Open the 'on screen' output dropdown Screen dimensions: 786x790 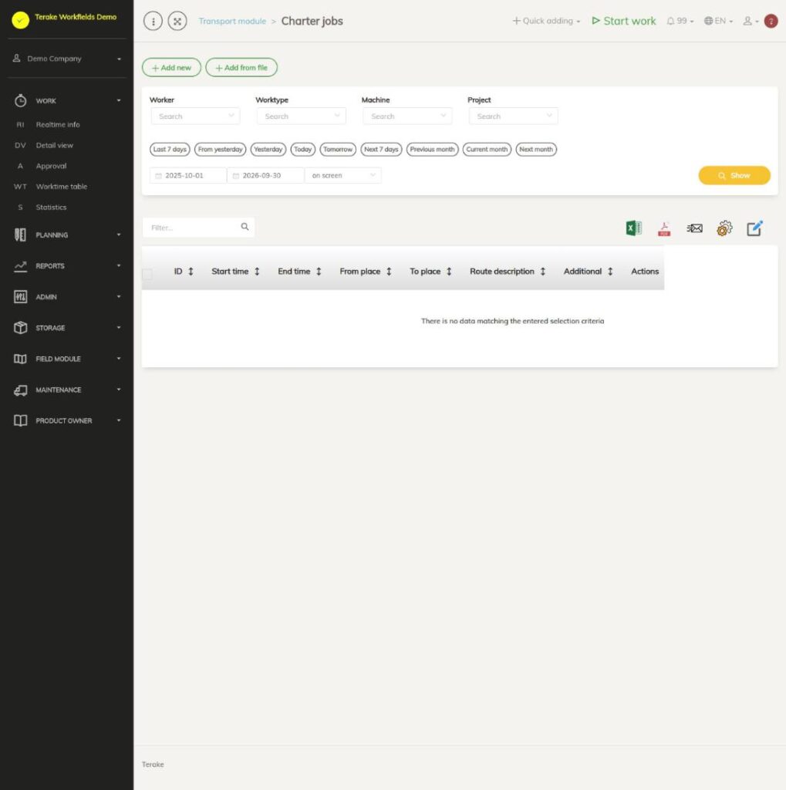coord(343,175)
